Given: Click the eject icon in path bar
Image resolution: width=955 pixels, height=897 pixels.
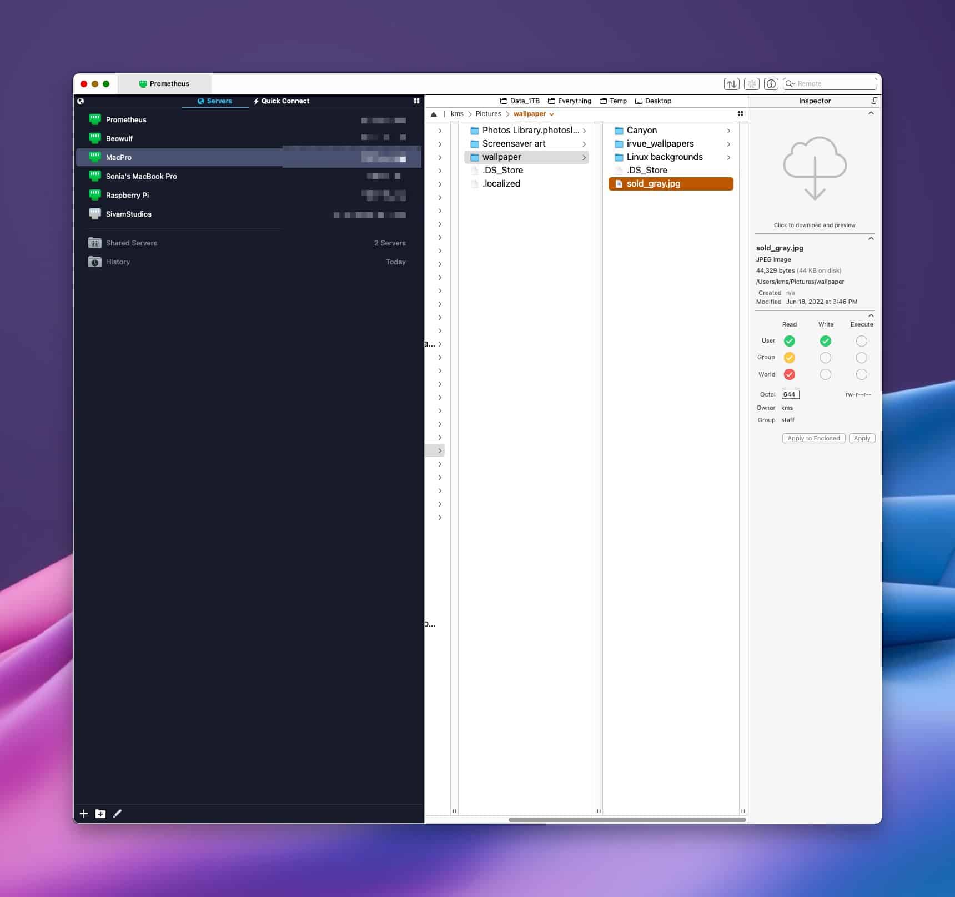Looking at the screenshot, I should pyautogui.click(x=434, y=114).
